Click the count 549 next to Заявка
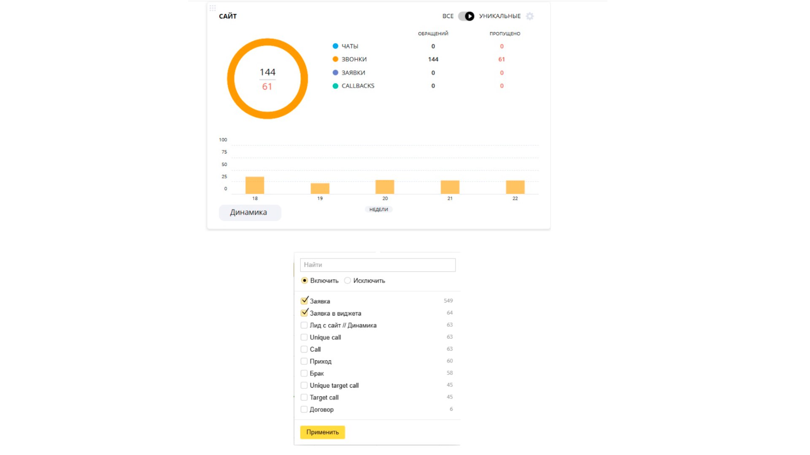810x455 pixels. (x=448, y=301)
